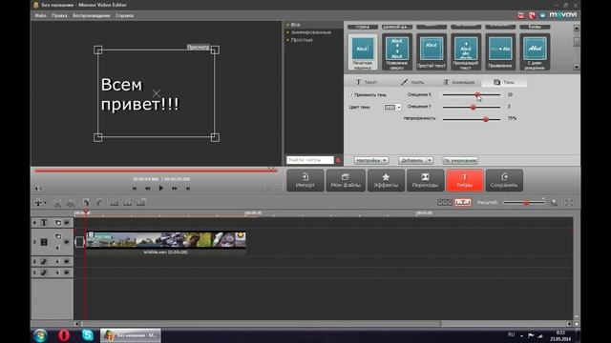The image size is (611, 343).
Task: Open Skype from the taskbar
Action: [x=88, y=335]
